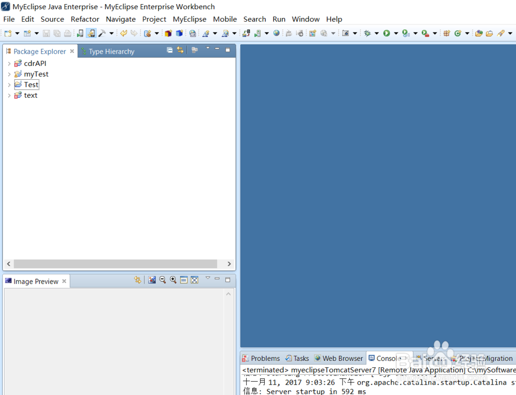Toggle Image Preview link with selection arrows

(138, 280)
